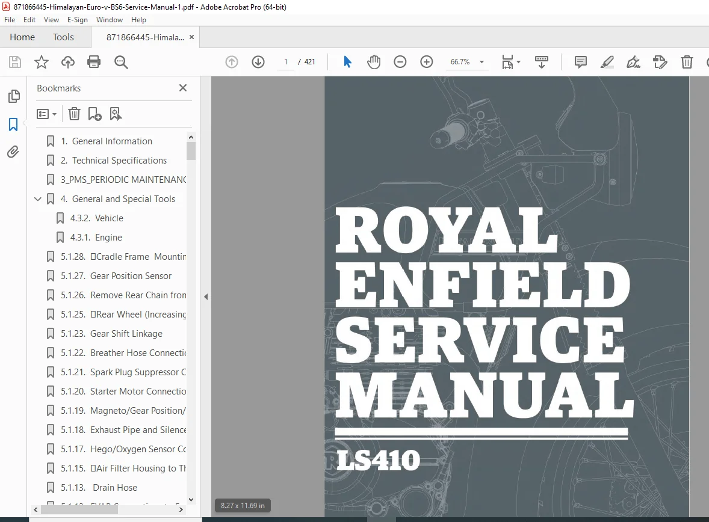Image resolution: width=709 pixels, height=522 pixels.
Task: Click the scrolling mode download icon
Action: click(541, 62)
